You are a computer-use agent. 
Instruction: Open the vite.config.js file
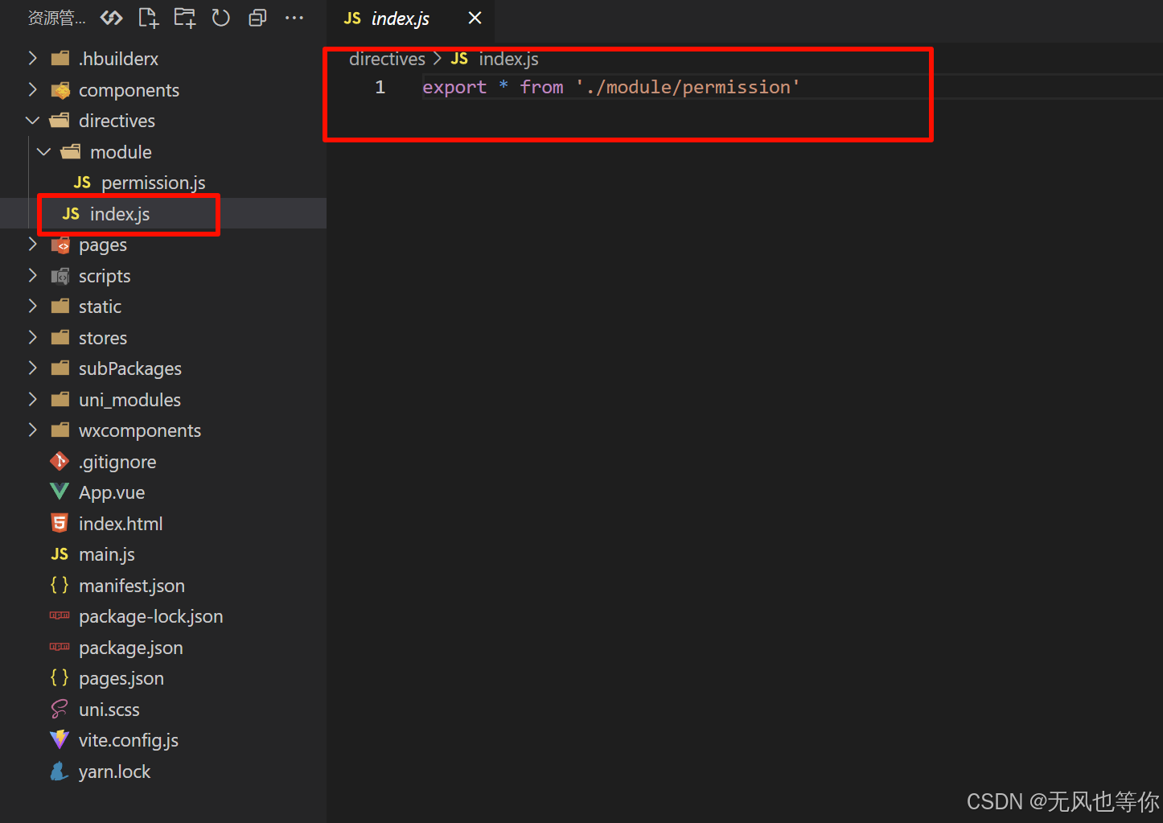[x=163, y=740]
